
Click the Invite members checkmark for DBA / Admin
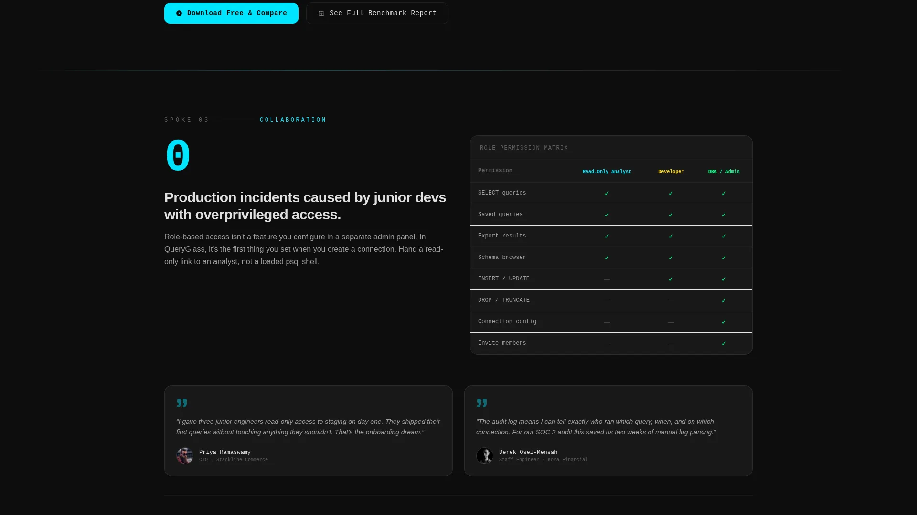coord(724,343)
